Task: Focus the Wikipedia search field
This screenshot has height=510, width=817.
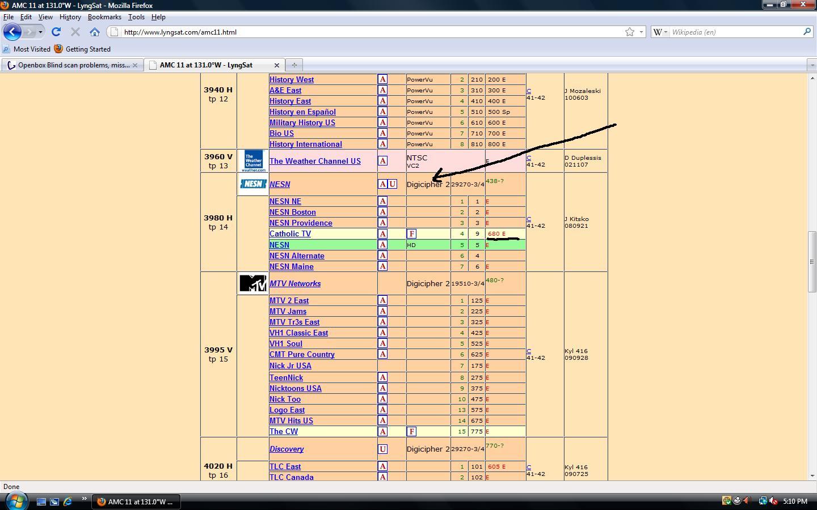Action: pos(735,32)
